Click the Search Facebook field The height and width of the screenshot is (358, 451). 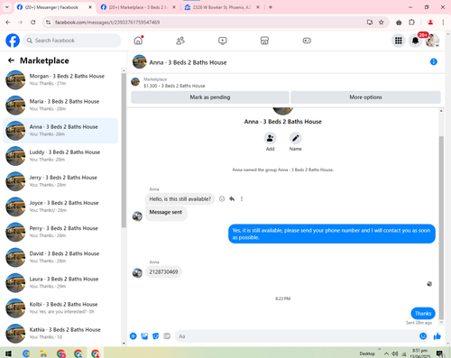[x=72, y=41]
